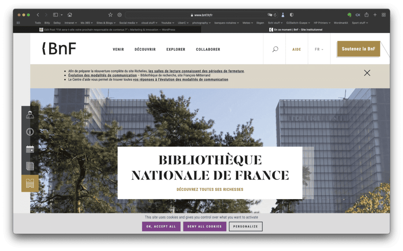Open the Wordmarkit bookmark
The width and height of the screenshot is (403, 251).
pos(341,23)
